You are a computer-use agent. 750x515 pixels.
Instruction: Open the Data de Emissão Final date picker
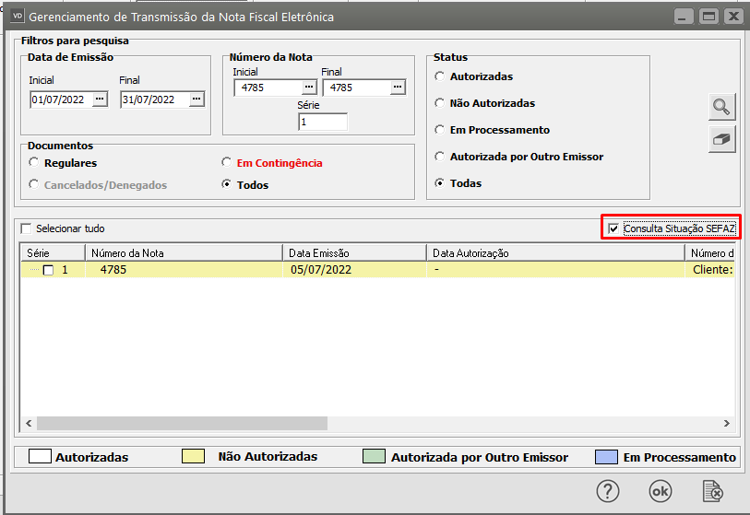pyautogui.click(x=196, y=99)
